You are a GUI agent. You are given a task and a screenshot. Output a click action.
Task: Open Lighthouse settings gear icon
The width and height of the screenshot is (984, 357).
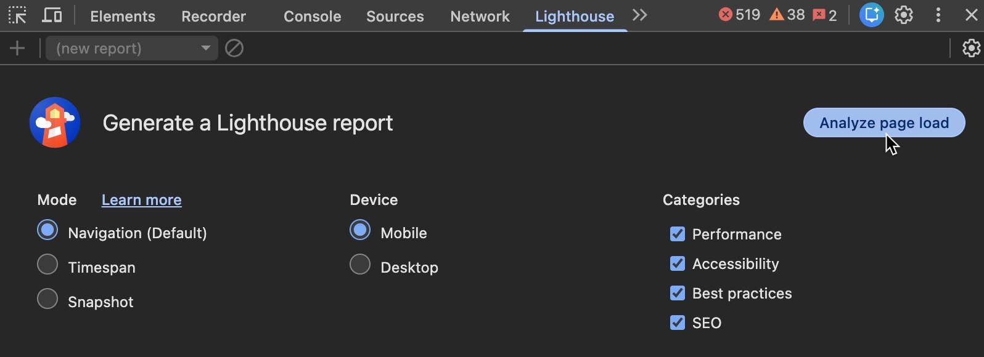(x=971, y=48)
